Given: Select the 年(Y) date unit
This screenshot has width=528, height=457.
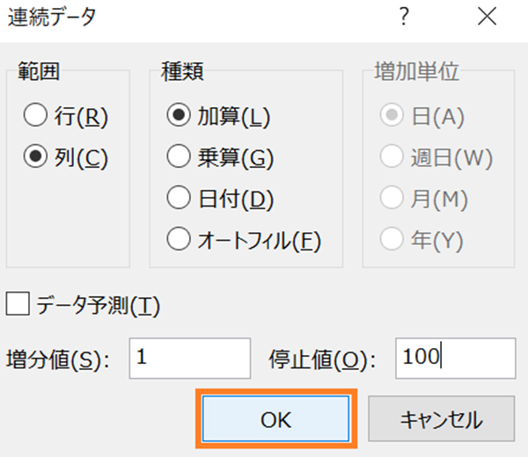Looking at the screenshot, I should click(391, 240).
